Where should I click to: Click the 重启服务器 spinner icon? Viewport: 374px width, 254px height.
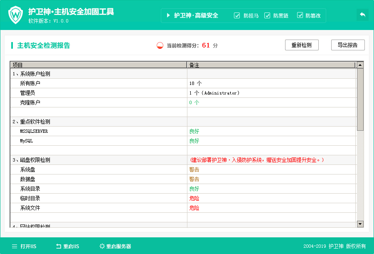[102, 247]
